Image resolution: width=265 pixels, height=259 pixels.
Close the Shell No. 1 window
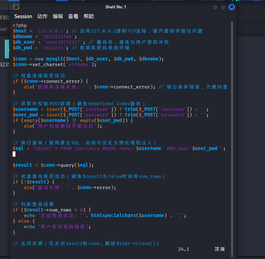click(232, 7)
